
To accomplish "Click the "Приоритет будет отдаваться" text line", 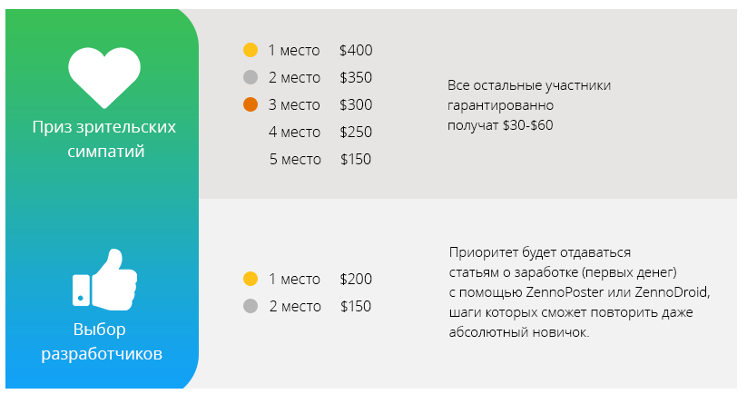I will click(x=539, y=251).
